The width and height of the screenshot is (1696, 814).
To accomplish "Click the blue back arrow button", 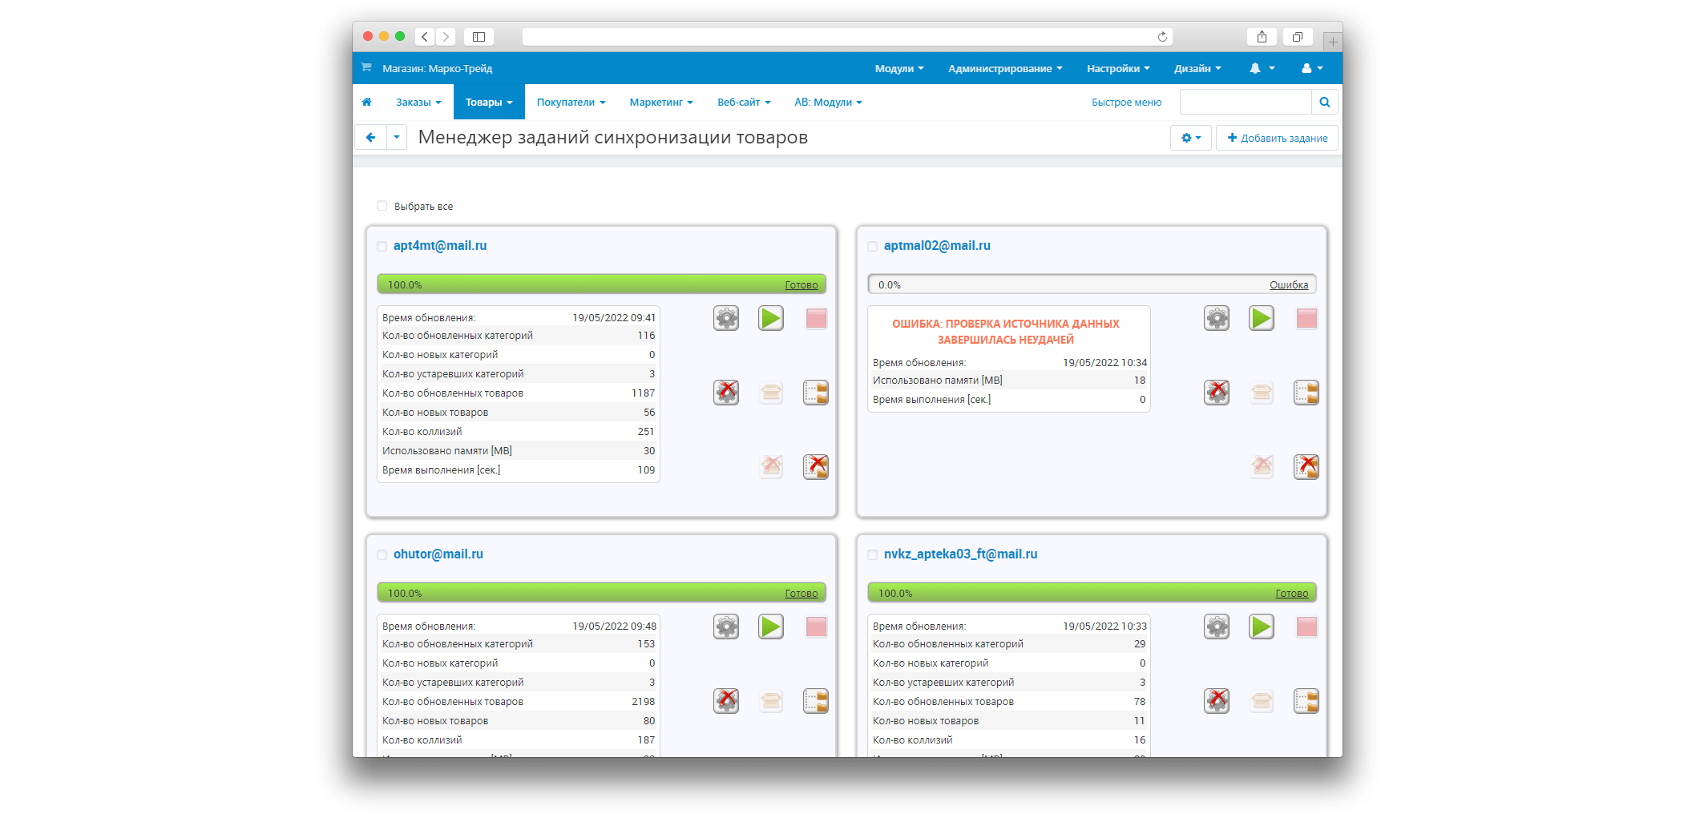I will pyautogui.click(x=370, y=138).
